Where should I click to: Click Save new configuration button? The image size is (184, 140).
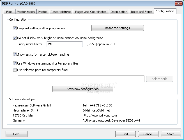tap(83, 89)
